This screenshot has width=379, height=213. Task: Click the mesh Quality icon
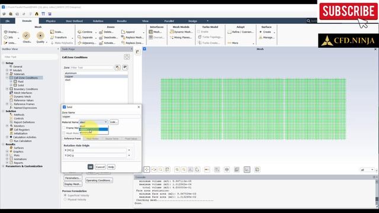click(x=40, y=37)
